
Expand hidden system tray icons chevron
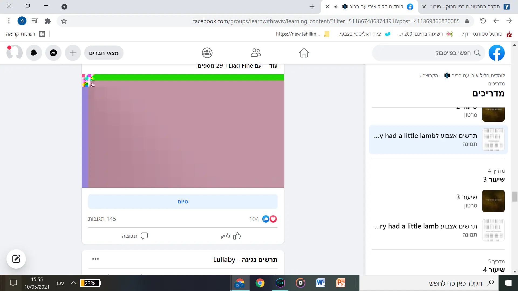73,283
